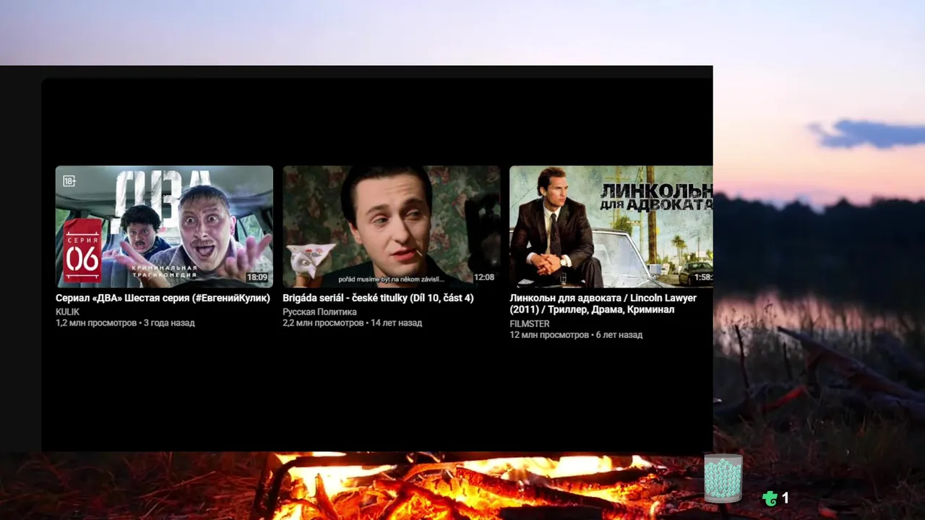The height and width of the screenshot is (520, 925).
Task: Open the Русская Политика channel name
Action: [319, 312]
